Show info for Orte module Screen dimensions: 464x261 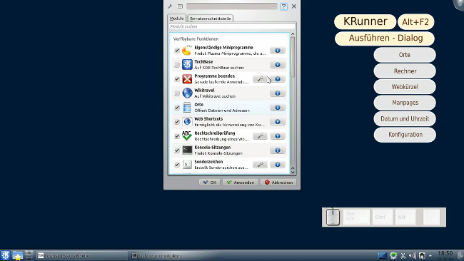(278, 108)
